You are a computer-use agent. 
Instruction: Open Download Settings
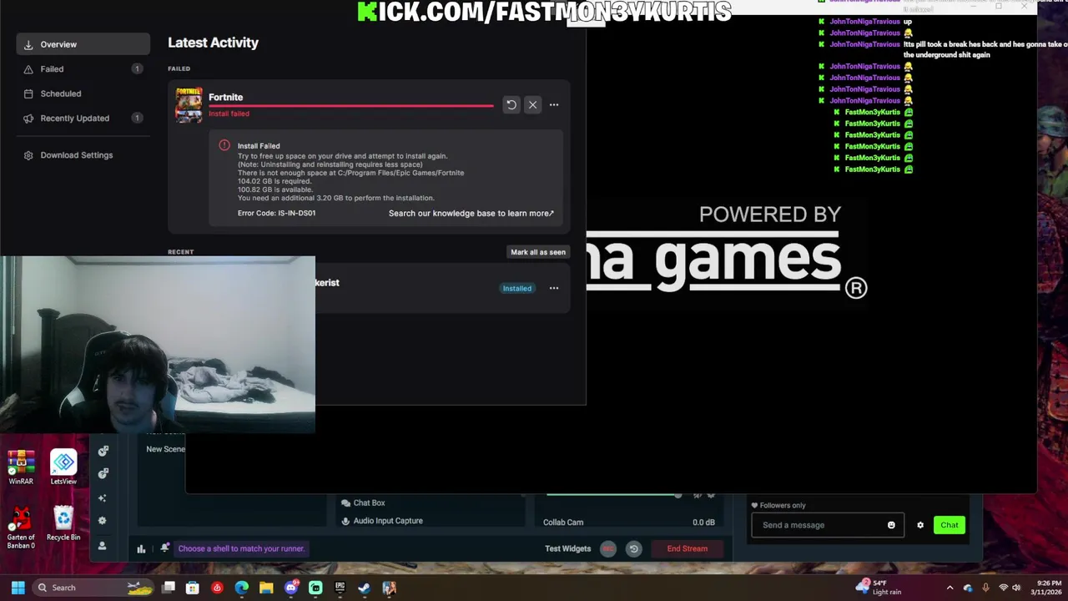(x=76, y=155)
